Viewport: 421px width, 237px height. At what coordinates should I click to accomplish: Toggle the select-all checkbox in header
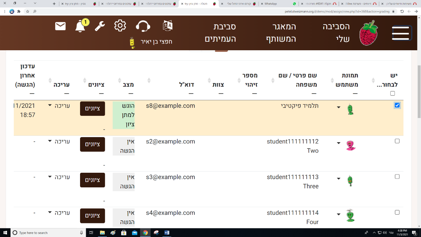pyautogui.click(x=393, y=94)
